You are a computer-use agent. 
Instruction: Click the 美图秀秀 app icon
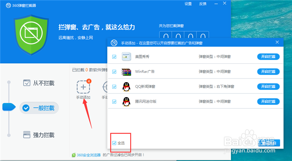(x=126, y=56)
